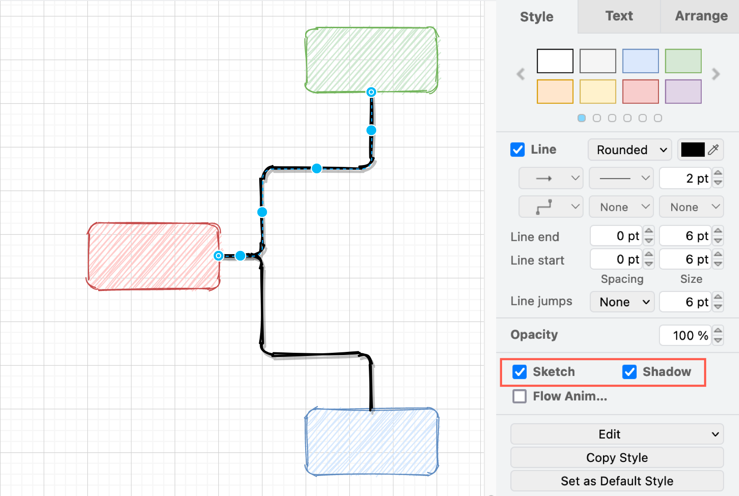The height and width of the screenshot is (496, 739).
Task: Disable the Sketch style option
Action: pyautogui.click(x=519, y=372)
